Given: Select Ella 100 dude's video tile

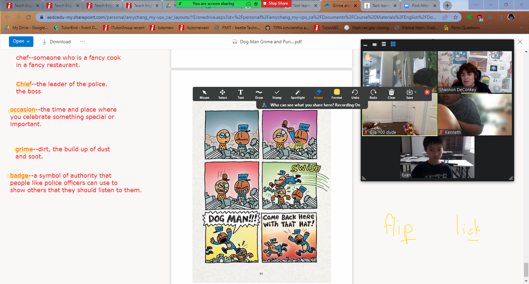Looking at the screenshot, I should click(400, 115).
